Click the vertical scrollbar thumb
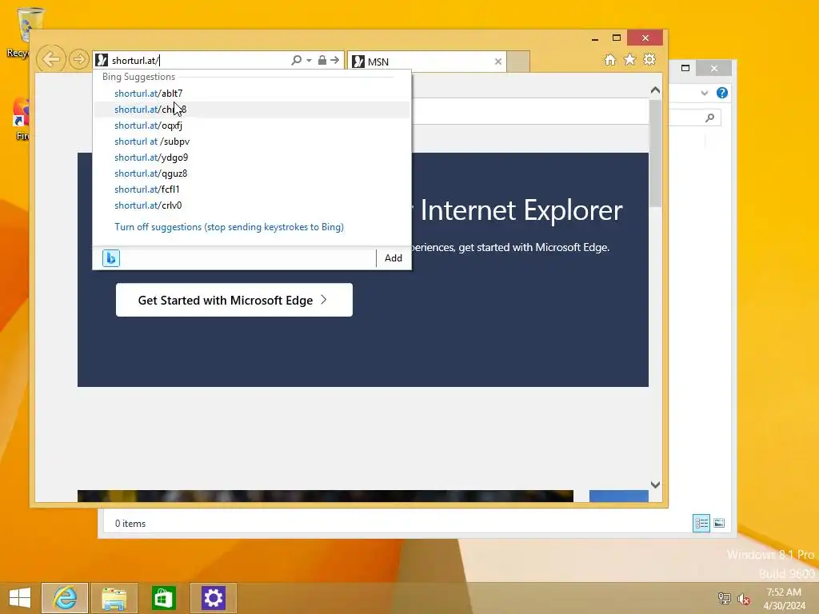 (x=656, y=153)
